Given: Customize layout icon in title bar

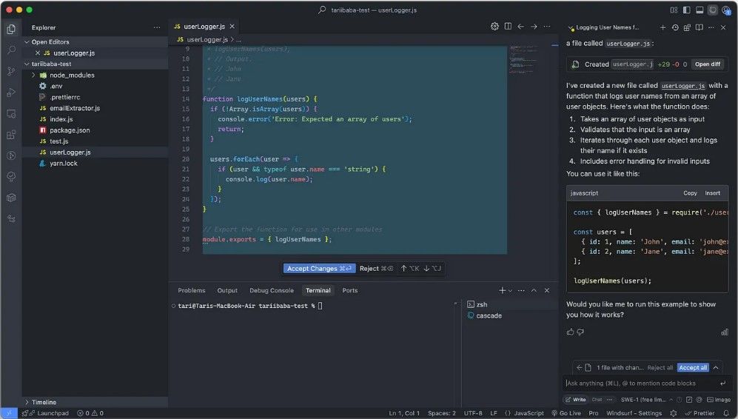Looking at the screenshot, I should 674,10.
